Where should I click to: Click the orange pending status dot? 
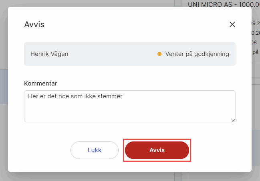[159, 54]
